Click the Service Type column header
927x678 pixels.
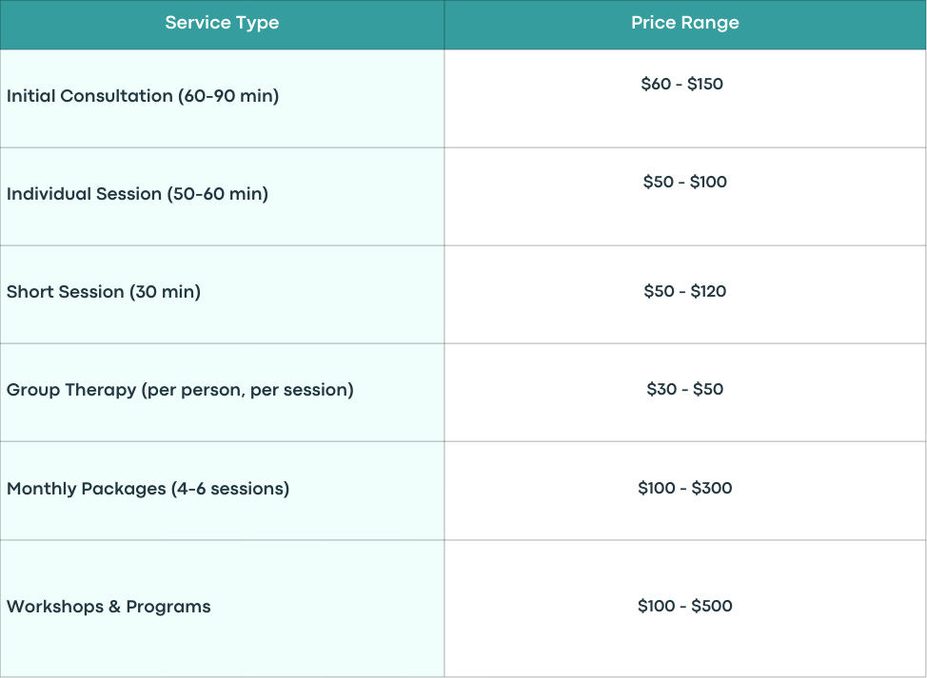coord(222,24)
